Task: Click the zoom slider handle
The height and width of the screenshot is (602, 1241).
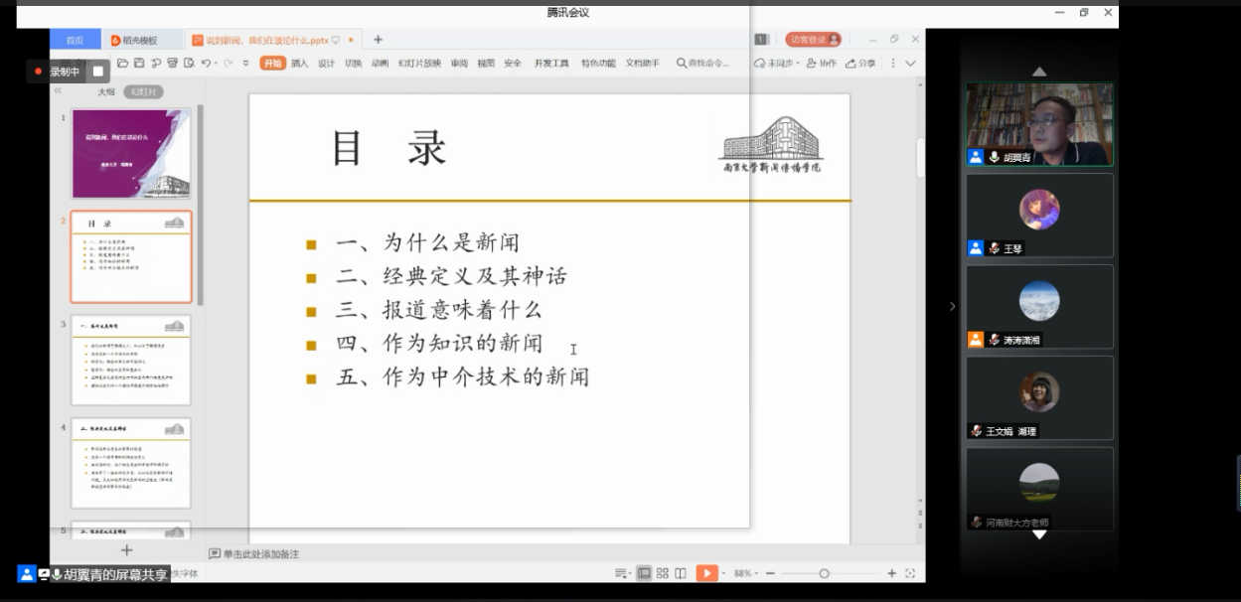Action: click(824, 573)
